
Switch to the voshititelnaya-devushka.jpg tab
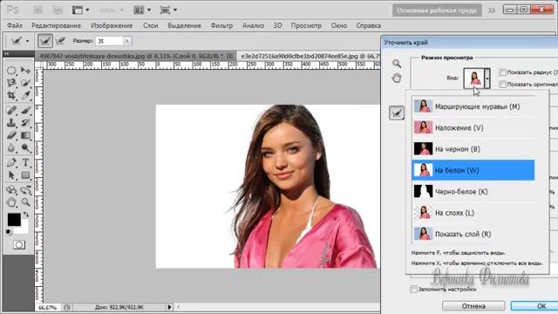pos(132,56)
